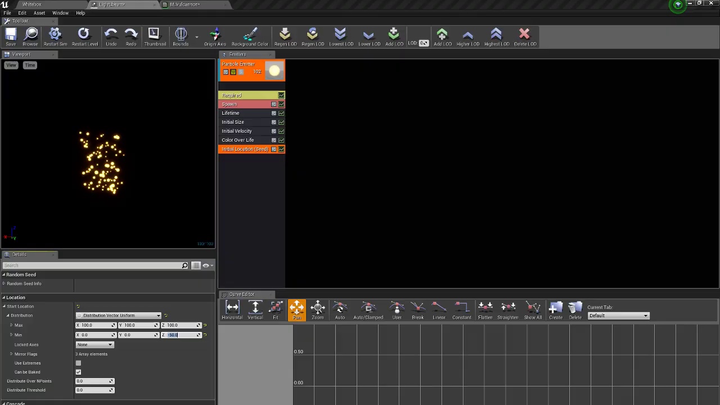The width and height of the screenshot is (720, 405).
Task: Open the Background Color picker
Action: coord(250,37)
